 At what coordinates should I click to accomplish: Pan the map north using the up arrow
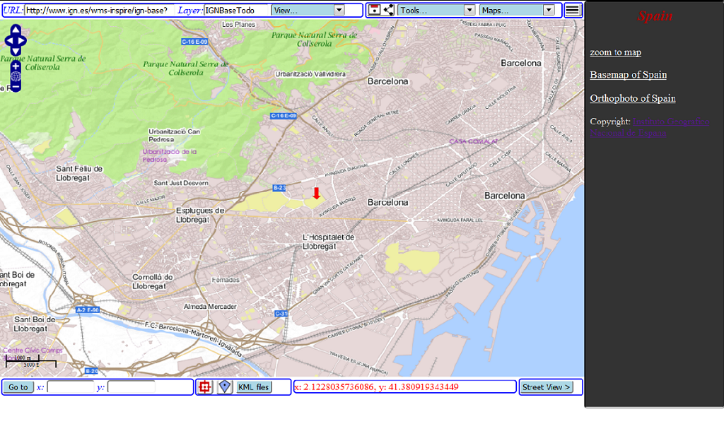[x=16, y=29]
